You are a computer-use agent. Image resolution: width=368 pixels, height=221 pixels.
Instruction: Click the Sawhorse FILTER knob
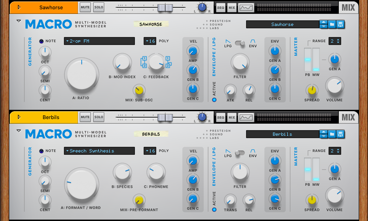pos(240,63)
